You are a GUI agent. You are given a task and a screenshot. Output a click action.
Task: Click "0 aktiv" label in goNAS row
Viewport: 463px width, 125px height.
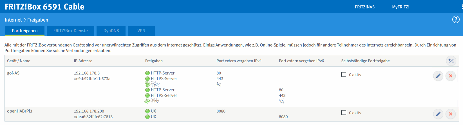pyautogui.click(x=355, y=75)
